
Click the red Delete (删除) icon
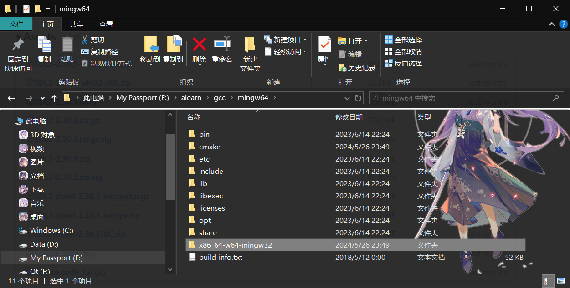click(199, 44)
